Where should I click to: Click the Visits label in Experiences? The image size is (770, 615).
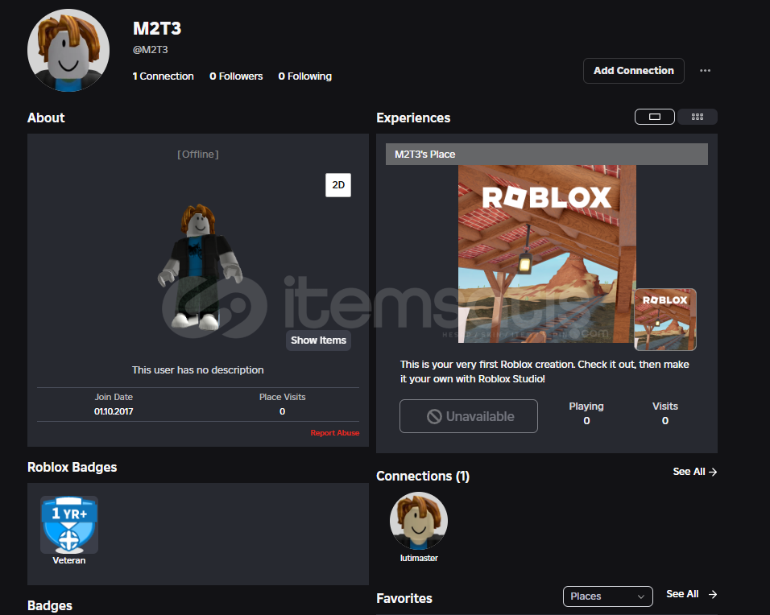[665, 407]
